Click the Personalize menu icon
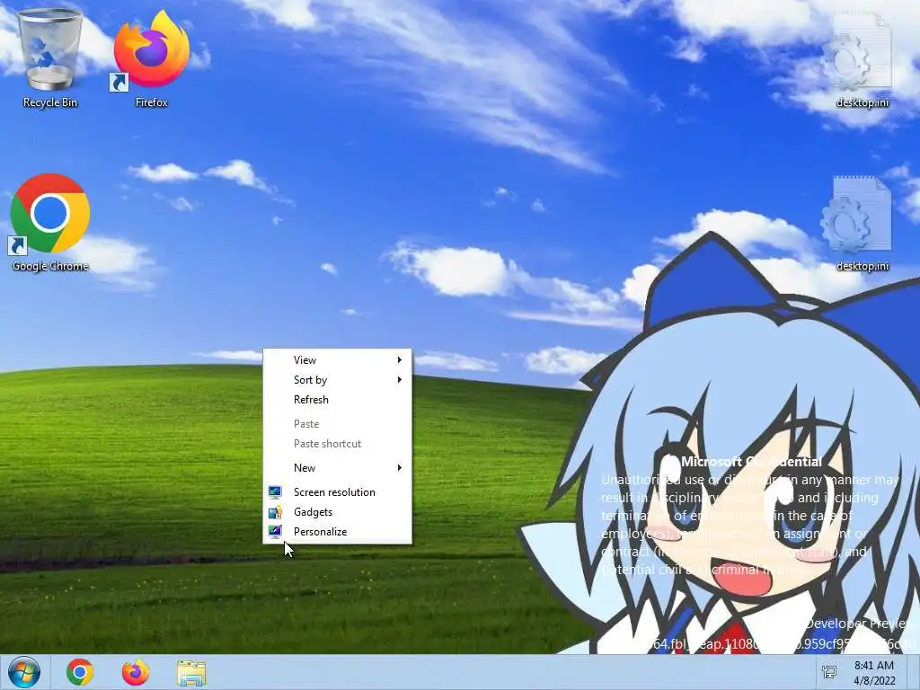 coord(275,532)
